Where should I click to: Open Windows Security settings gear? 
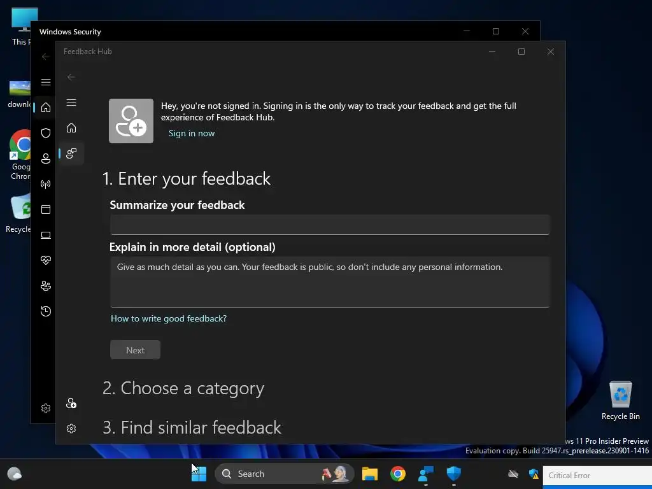click(x=46, y=408)
